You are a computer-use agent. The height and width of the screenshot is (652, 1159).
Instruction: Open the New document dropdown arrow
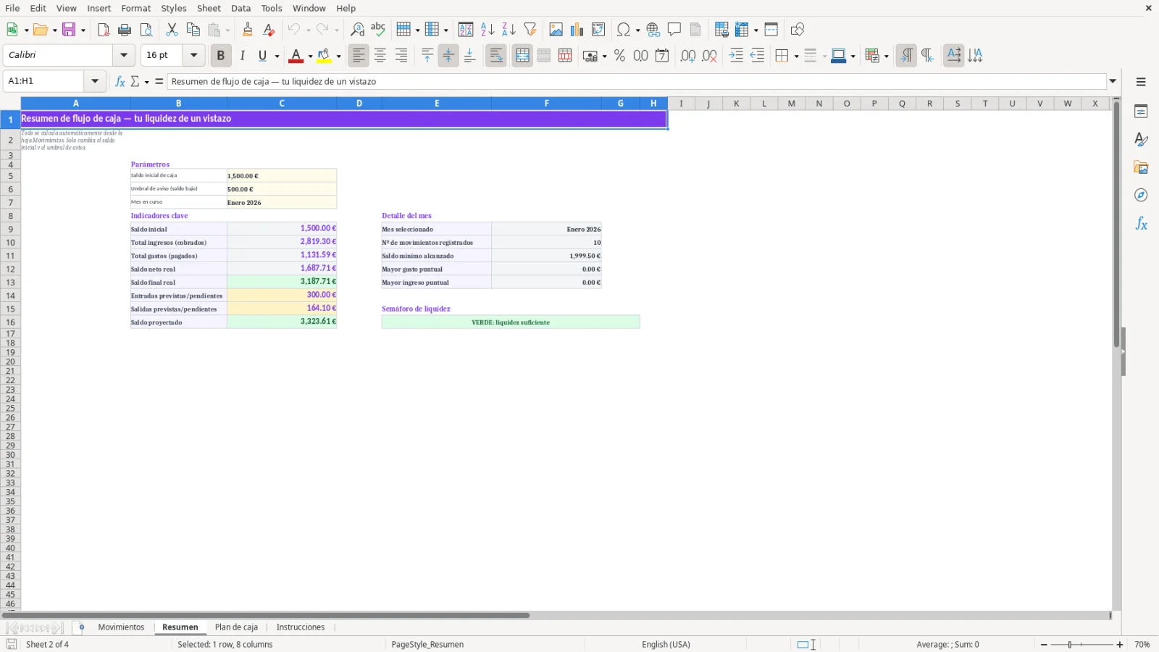tap(26, 30)
